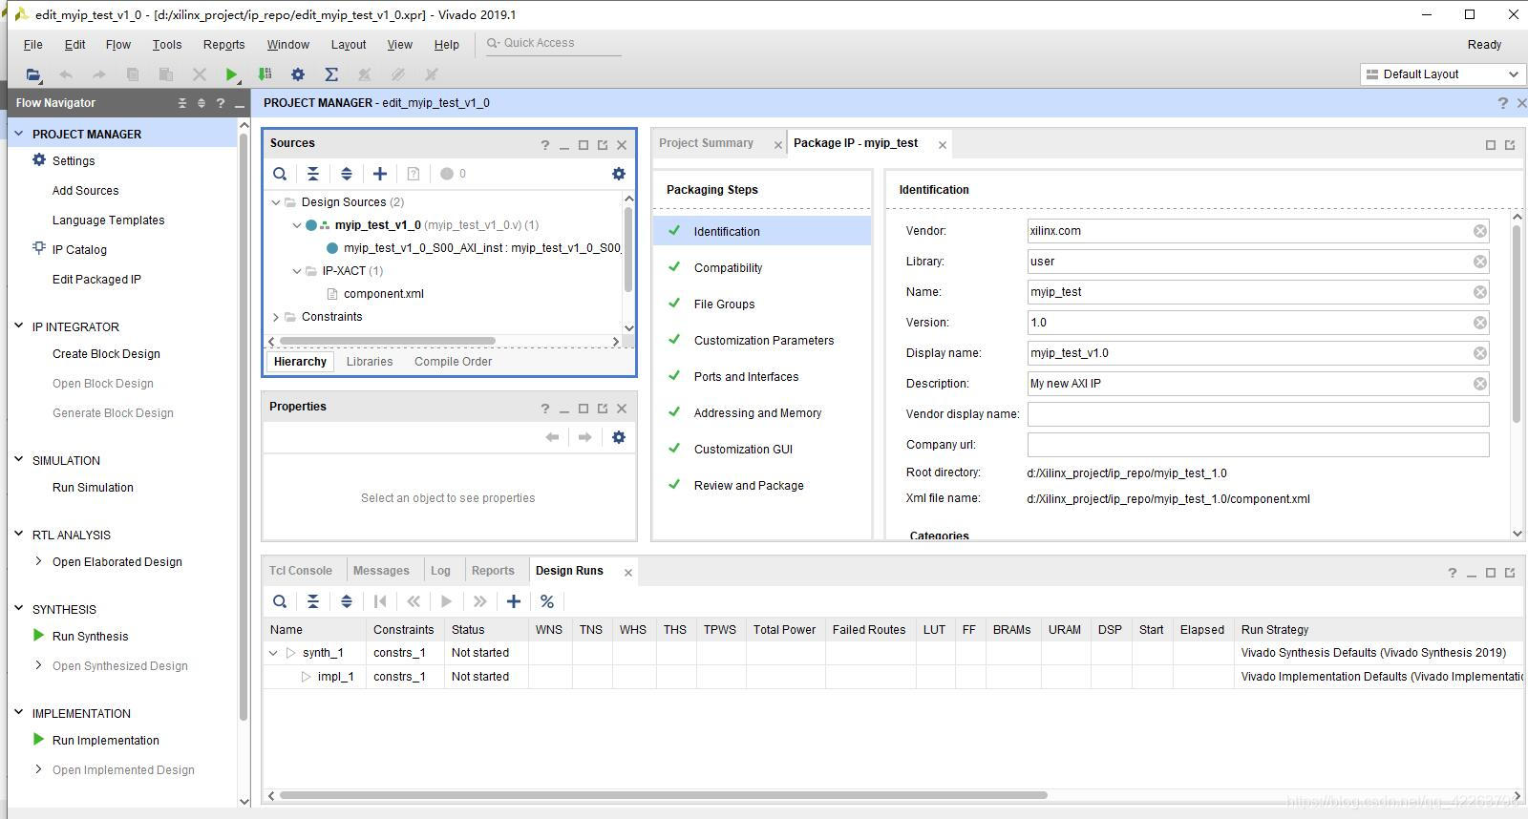Screen dimensions: 1528x819
Task: Collapse the SIMULATION section
Action: pos(19,459)
